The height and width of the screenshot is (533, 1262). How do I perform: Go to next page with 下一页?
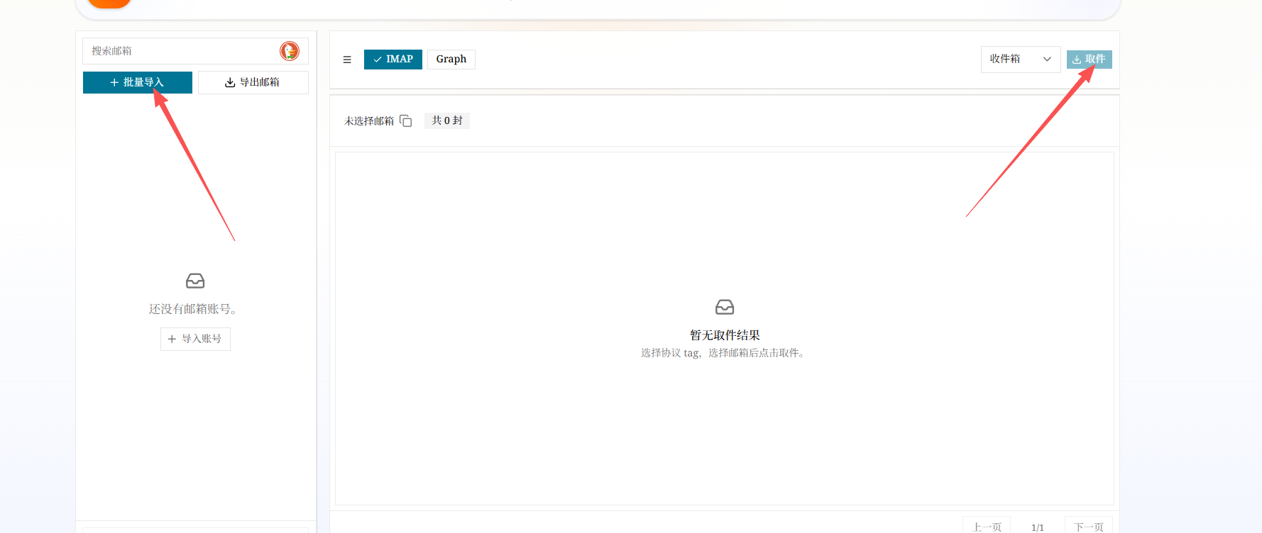tap(1089, 527)
